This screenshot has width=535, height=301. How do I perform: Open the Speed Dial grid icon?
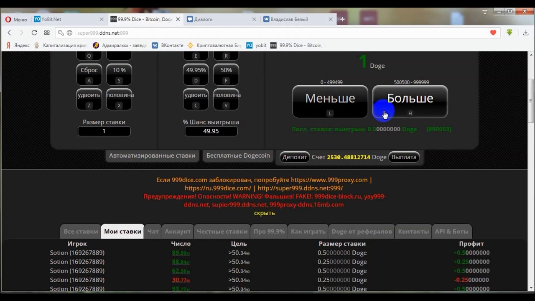pyautogui.click(x=47, y=33)
